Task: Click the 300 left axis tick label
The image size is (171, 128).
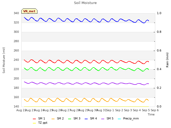Action: coord(16,32)
